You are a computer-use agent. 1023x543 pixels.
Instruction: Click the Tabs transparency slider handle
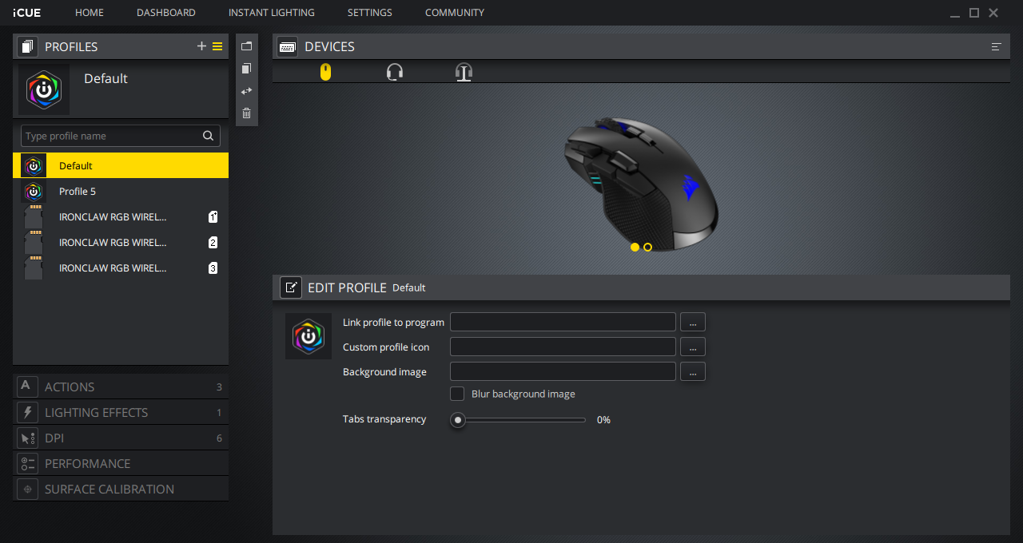[x=458, y=419]
